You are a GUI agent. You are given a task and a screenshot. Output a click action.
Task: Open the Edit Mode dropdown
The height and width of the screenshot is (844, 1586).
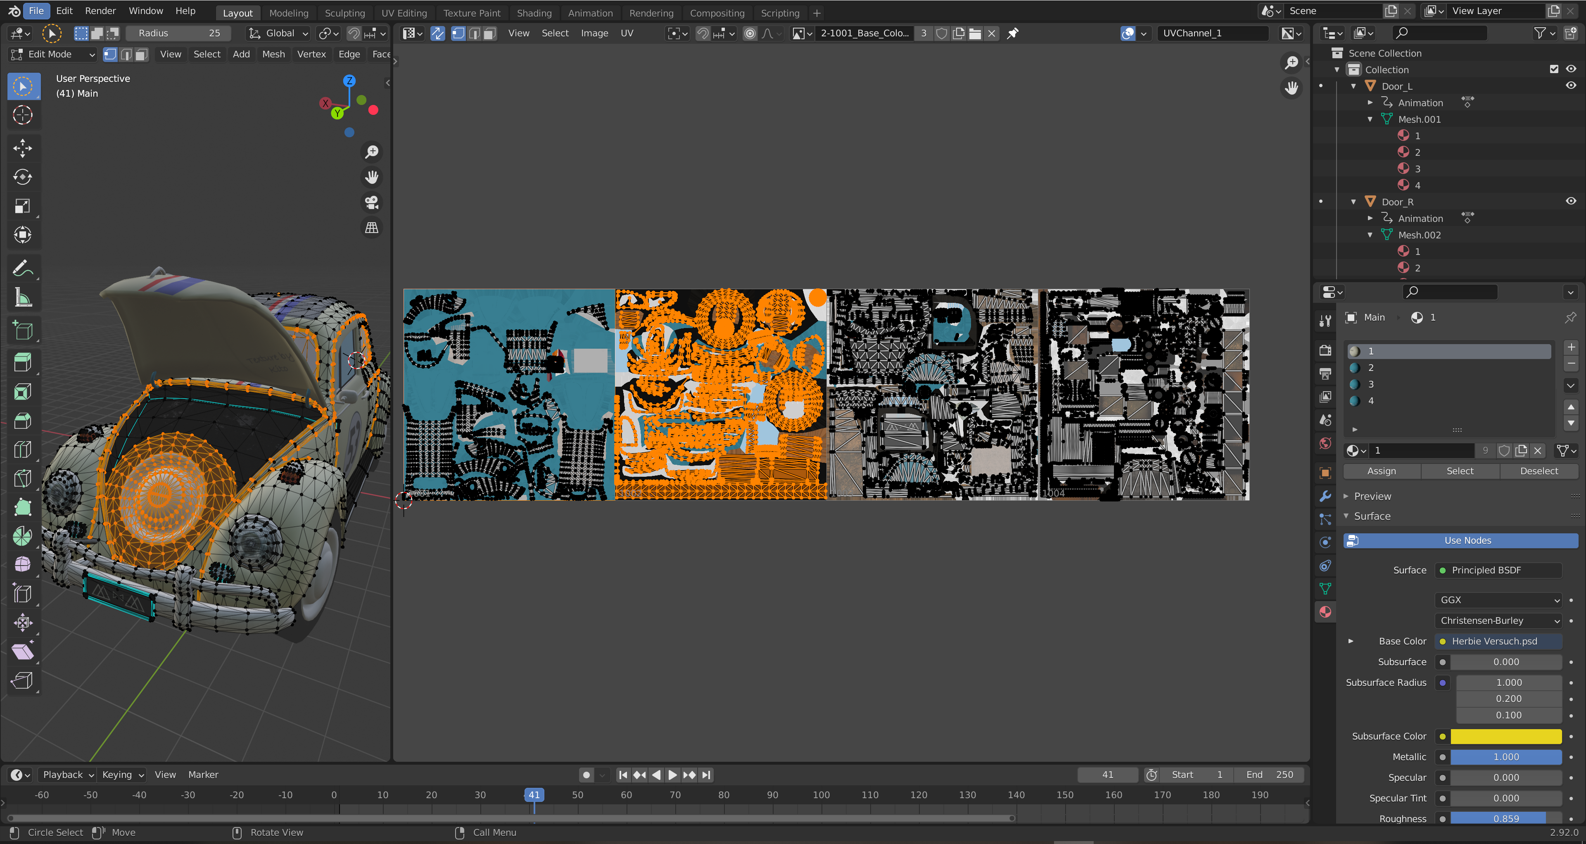(53, 54)
